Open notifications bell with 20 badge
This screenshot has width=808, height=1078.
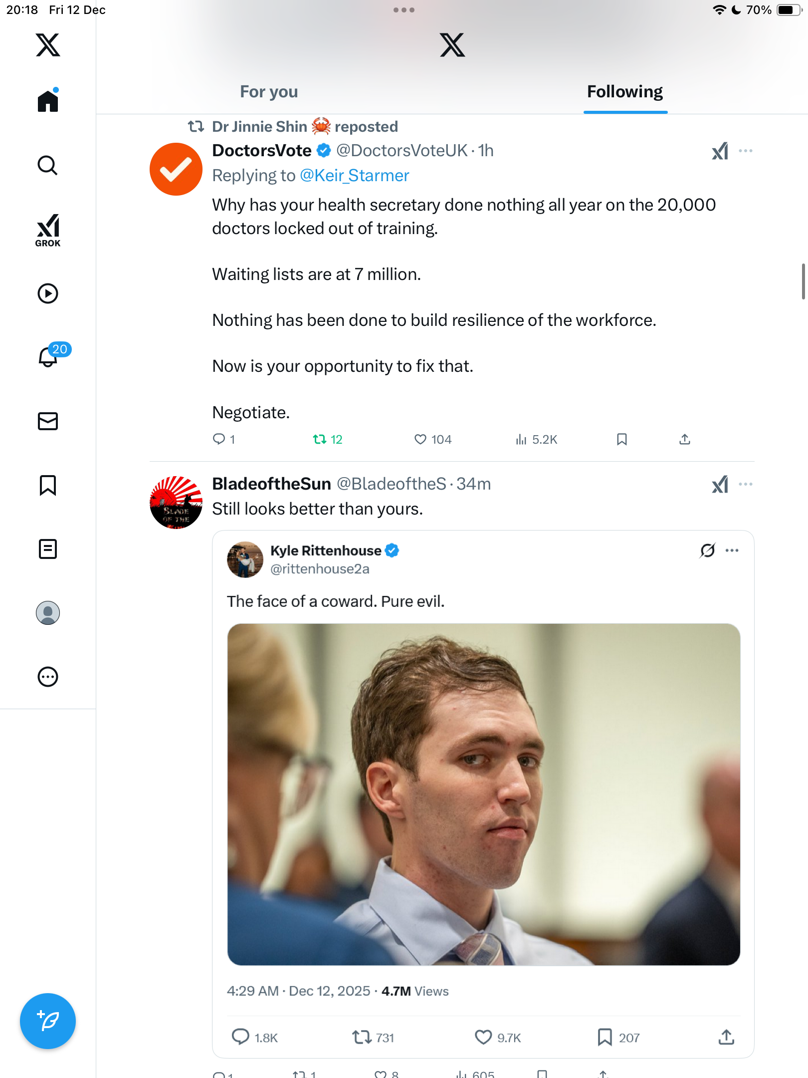coord(49,356)
